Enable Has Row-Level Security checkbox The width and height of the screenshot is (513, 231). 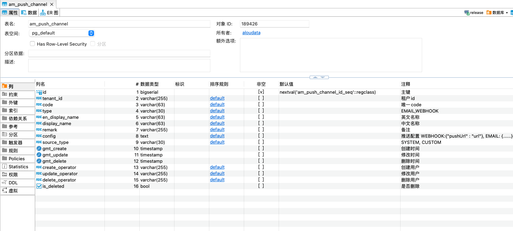[32, 44]
